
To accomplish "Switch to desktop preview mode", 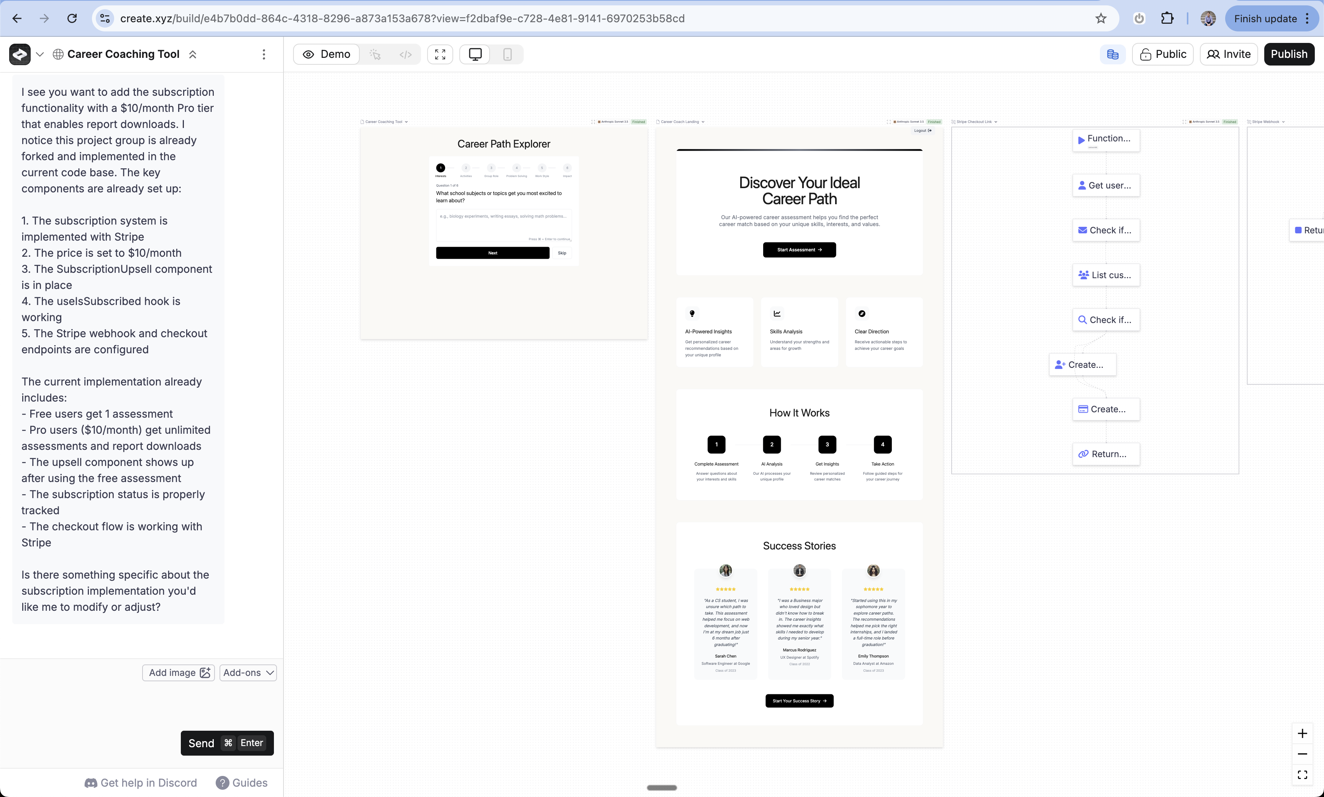I will tap(475, 54).
